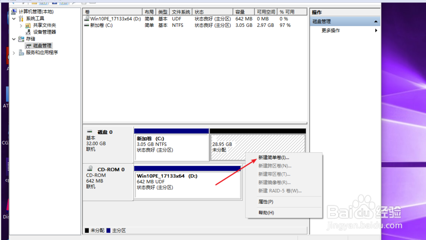Click 新建 RAID-5 卷(W)... in the context menu
The image size is (426, 240).
click(280, 191)
